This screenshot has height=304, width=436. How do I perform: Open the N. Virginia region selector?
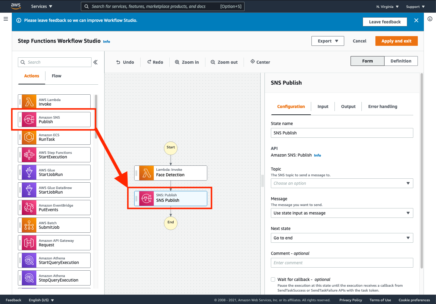pyautogui.click(x=388, y=7)
